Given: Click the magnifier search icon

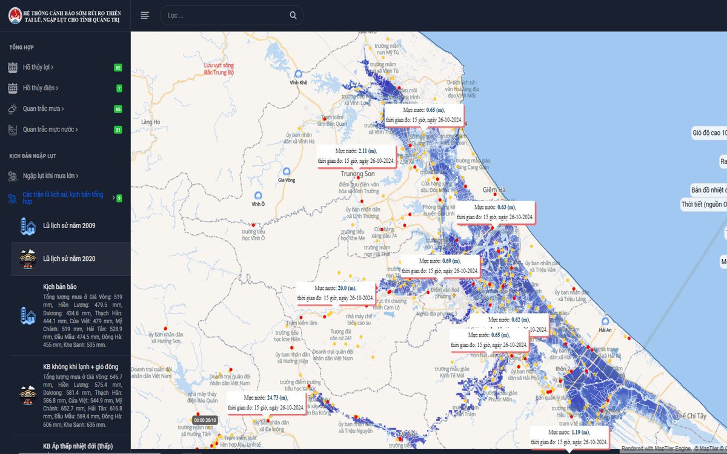Looking at the screenshot, I should (x=293, y=15).
